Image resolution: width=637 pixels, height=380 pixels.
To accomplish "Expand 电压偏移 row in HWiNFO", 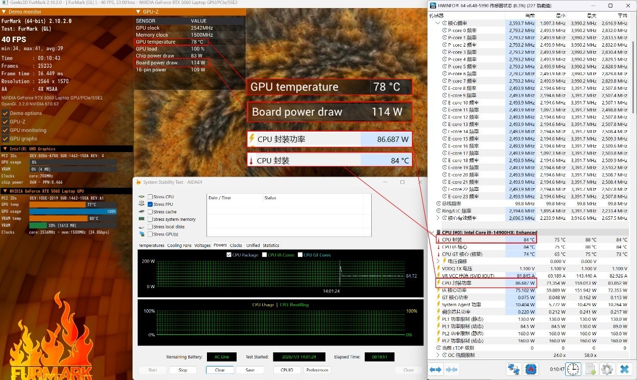I will (x=438, y=261).
